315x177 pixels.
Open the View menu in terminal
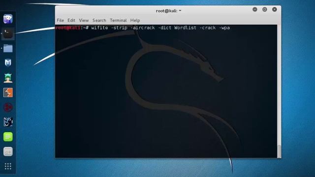pos(84,20)
